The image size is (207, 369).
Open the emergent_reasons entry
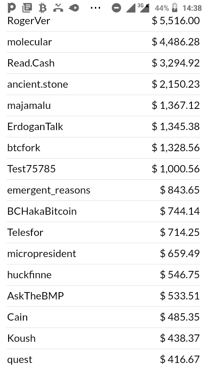point(103,190)
